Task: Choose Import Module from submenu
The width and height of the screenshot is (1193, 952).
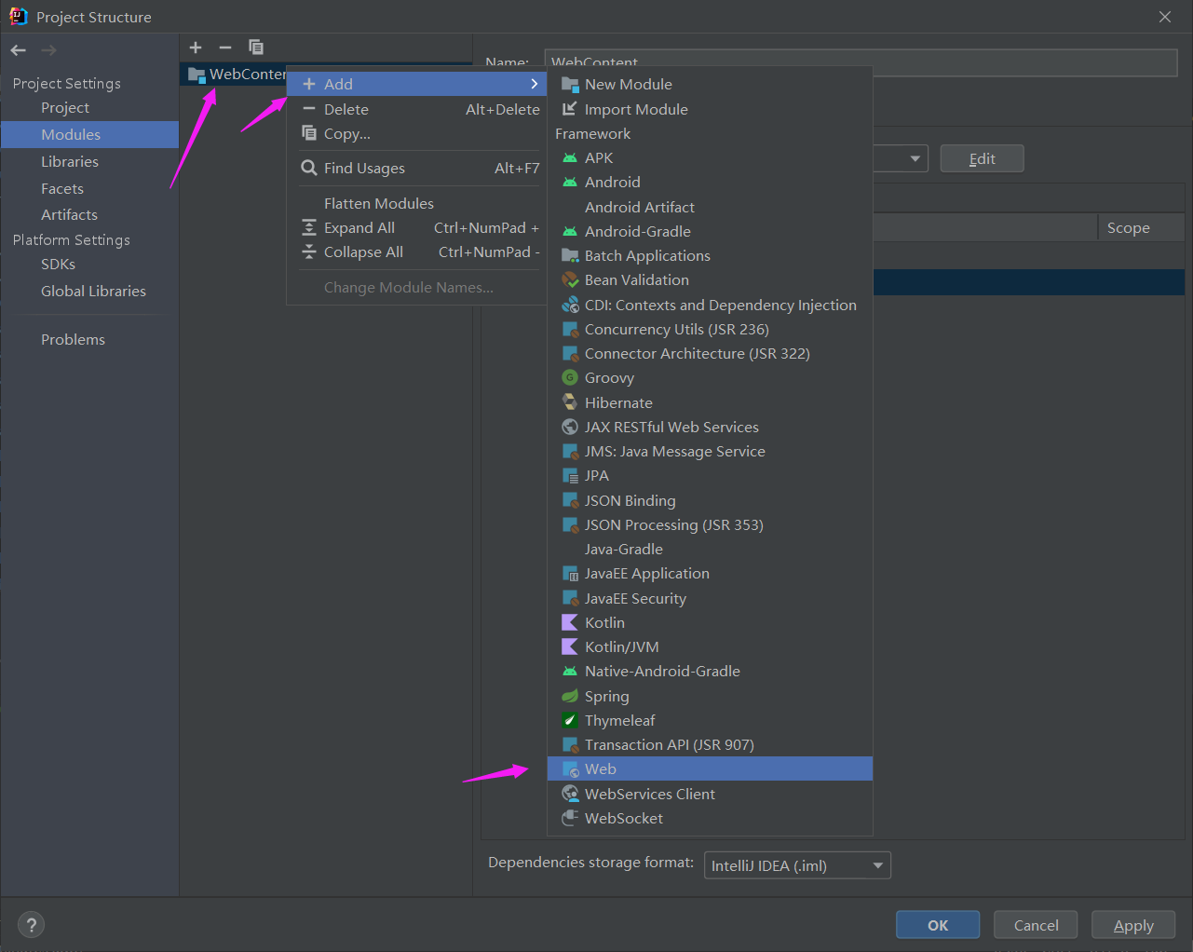Action: pyautogui.click(x=710, y=110)
